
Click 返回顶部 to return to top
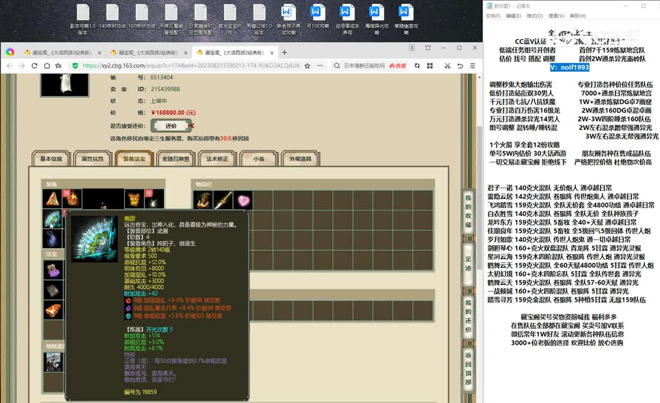pyautogui.click(x=468, y=368)
